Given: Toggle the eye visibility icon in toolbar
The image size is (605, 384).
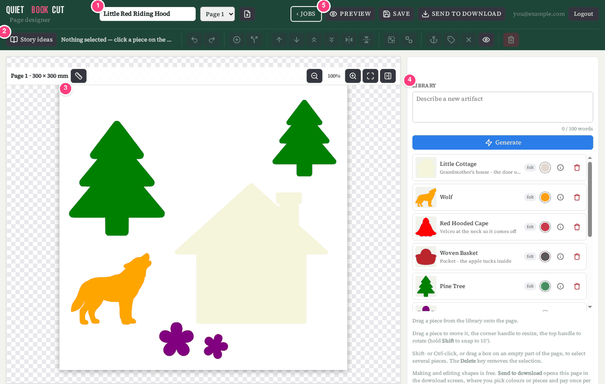Looking at the screenshot, I should click(486, 39).
